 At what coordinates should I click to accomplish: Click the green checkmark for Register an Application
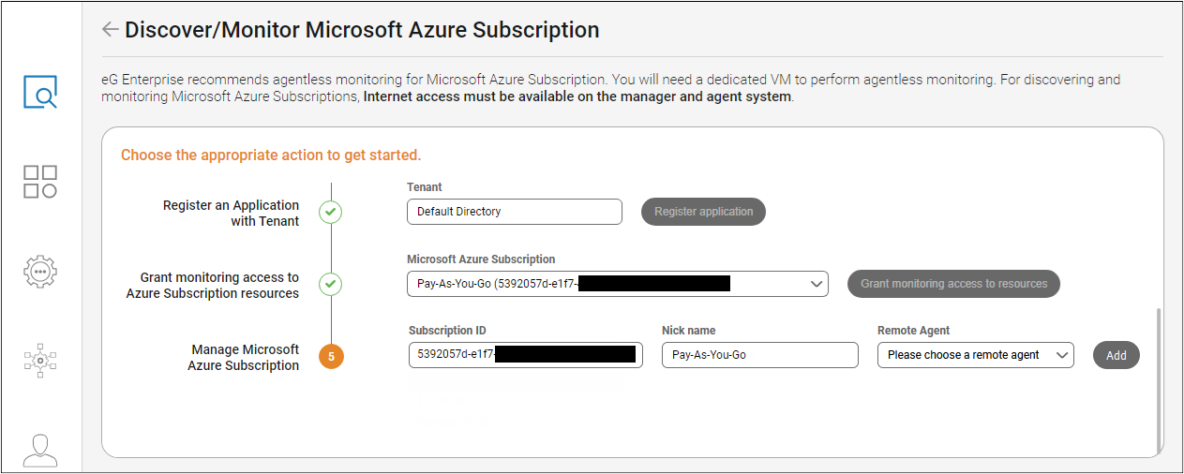coord(330,213)
